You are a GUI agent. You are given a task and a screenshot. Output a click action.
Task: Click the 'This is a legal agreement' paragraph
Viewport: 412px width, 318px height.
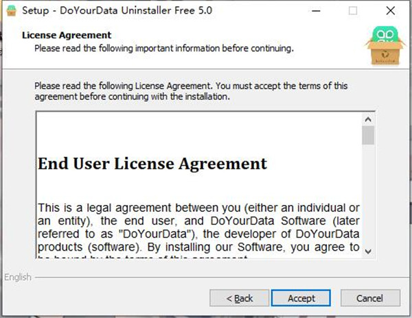(x=198, y=231)
